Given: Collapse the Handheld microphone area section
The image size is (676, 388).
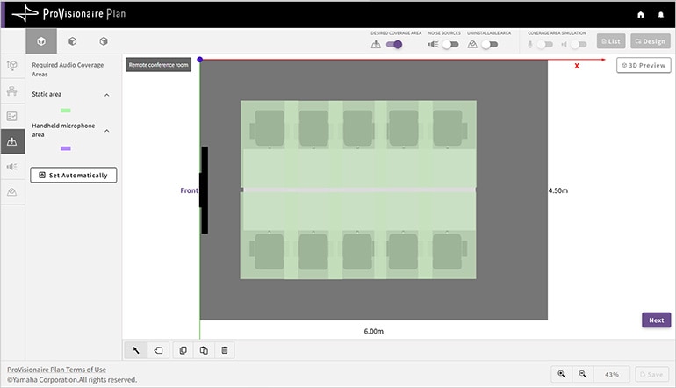Looking at the screenshot, I should coord(107,130).
